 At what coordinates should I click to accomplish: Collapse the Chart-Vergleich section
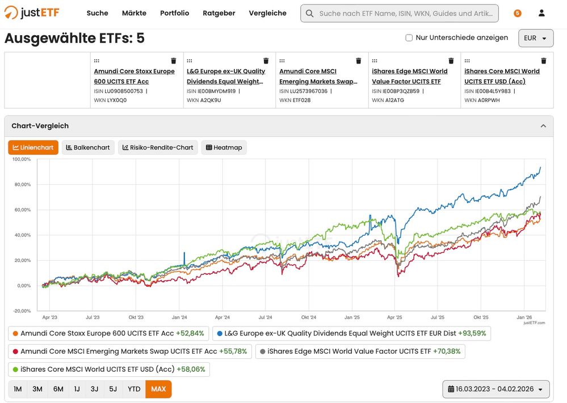click(x=543, y=126)
